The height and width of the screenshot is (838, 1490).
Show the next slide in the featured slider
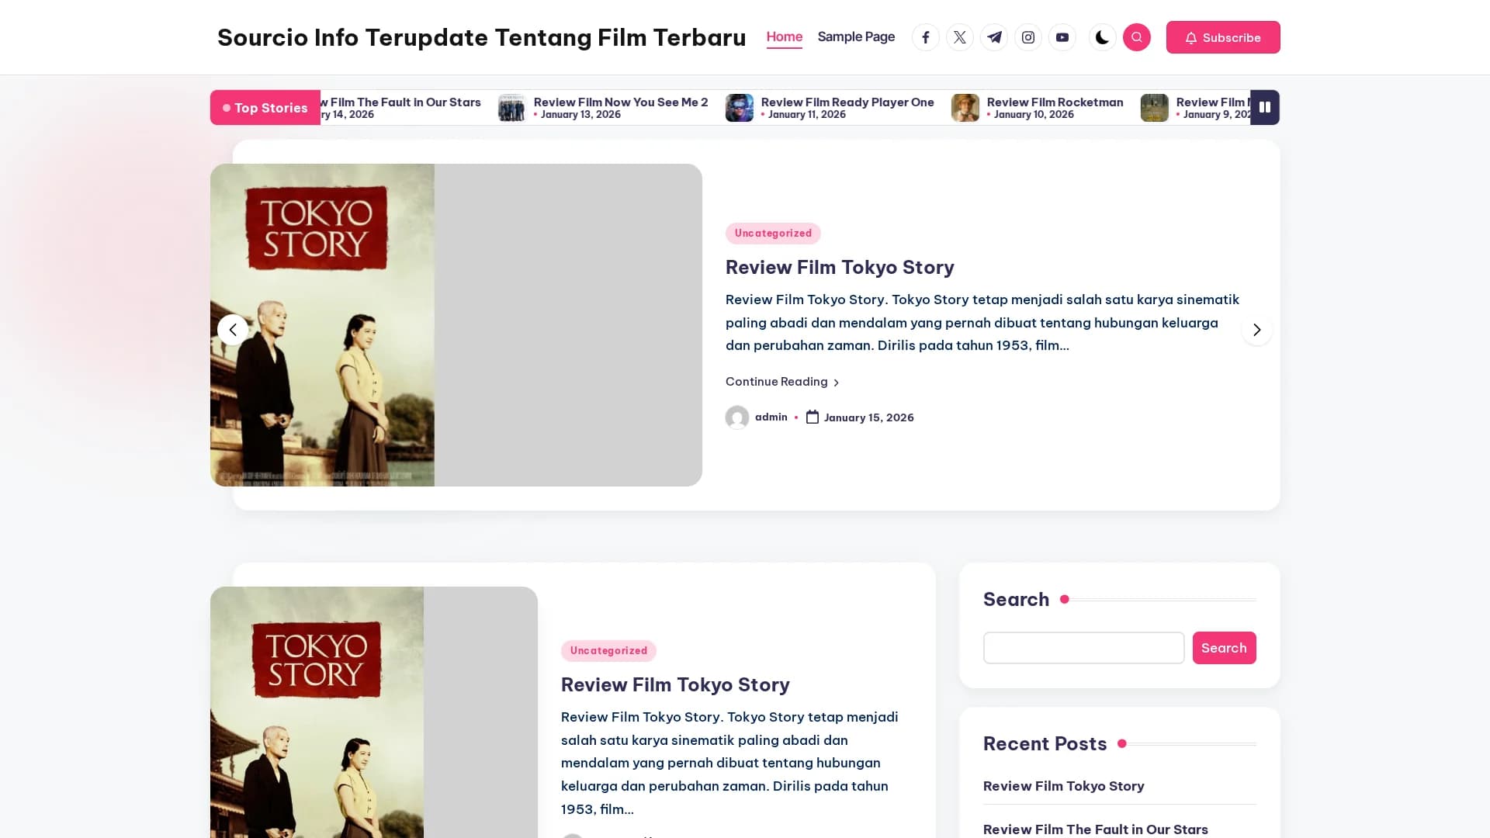click(x=1256, y=330)
